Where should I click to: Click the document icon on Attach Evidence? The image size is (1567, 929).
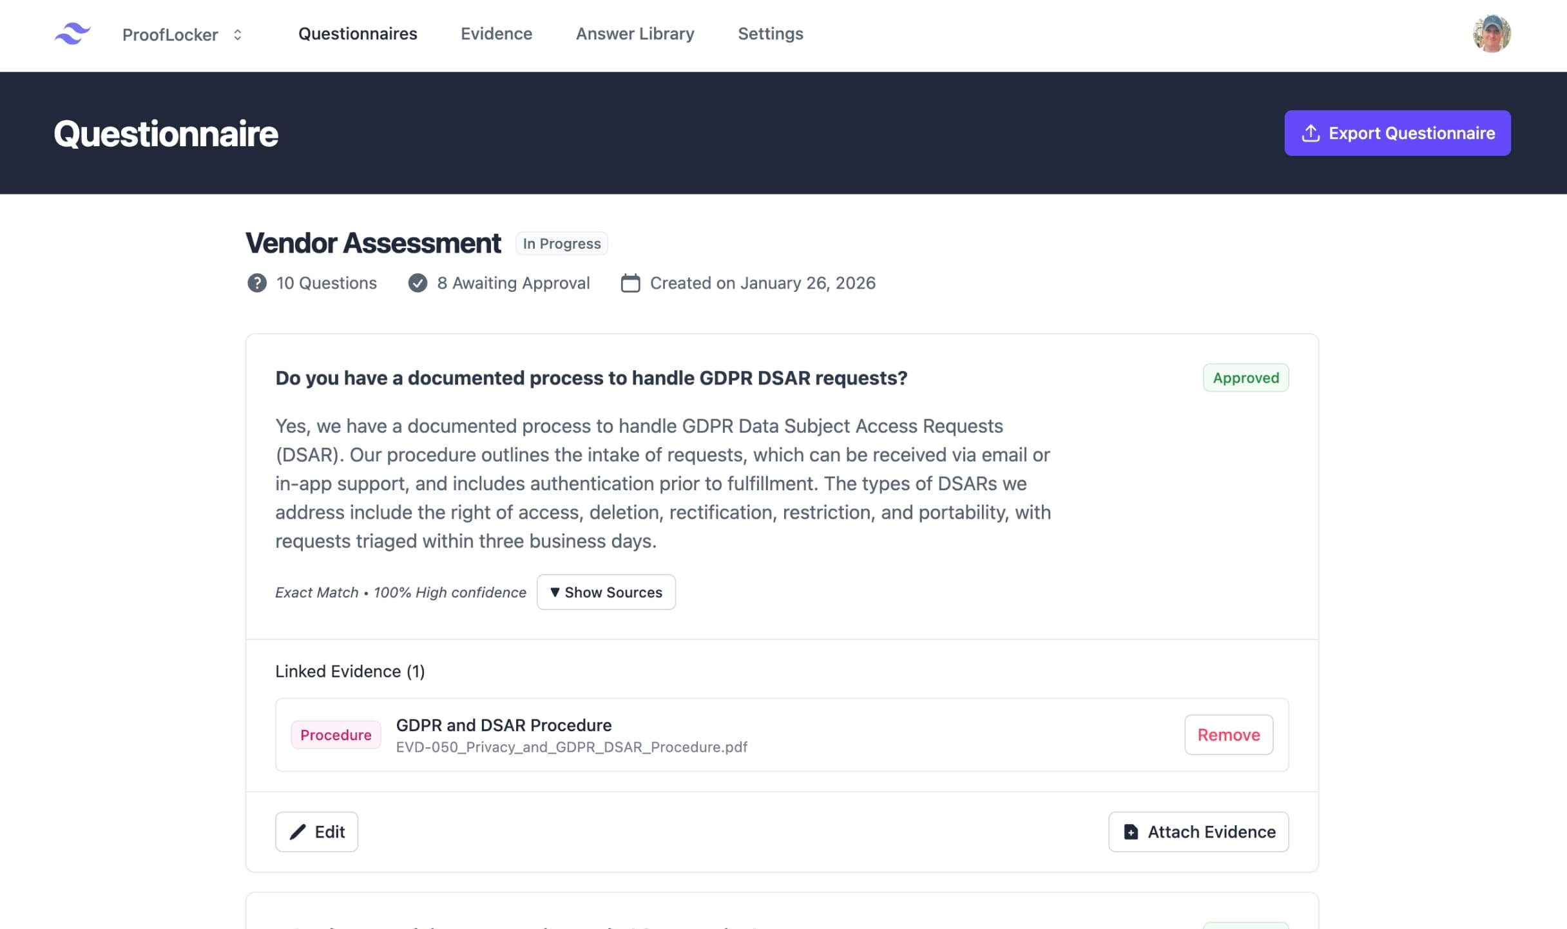tap(1130, 832)
